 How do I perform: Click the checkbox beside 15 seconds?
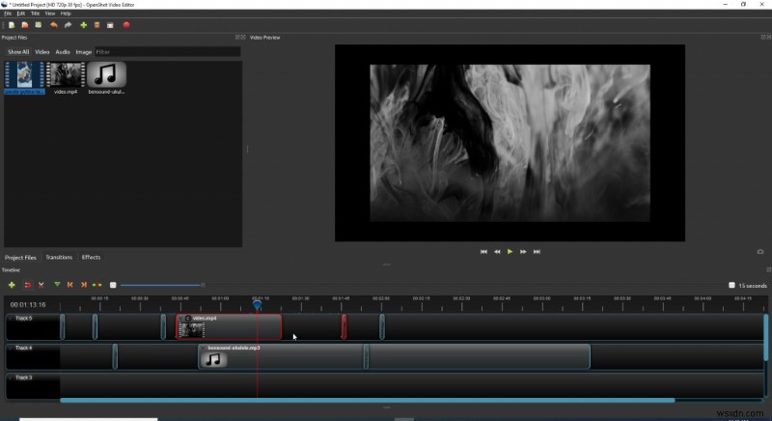[731, 285]
